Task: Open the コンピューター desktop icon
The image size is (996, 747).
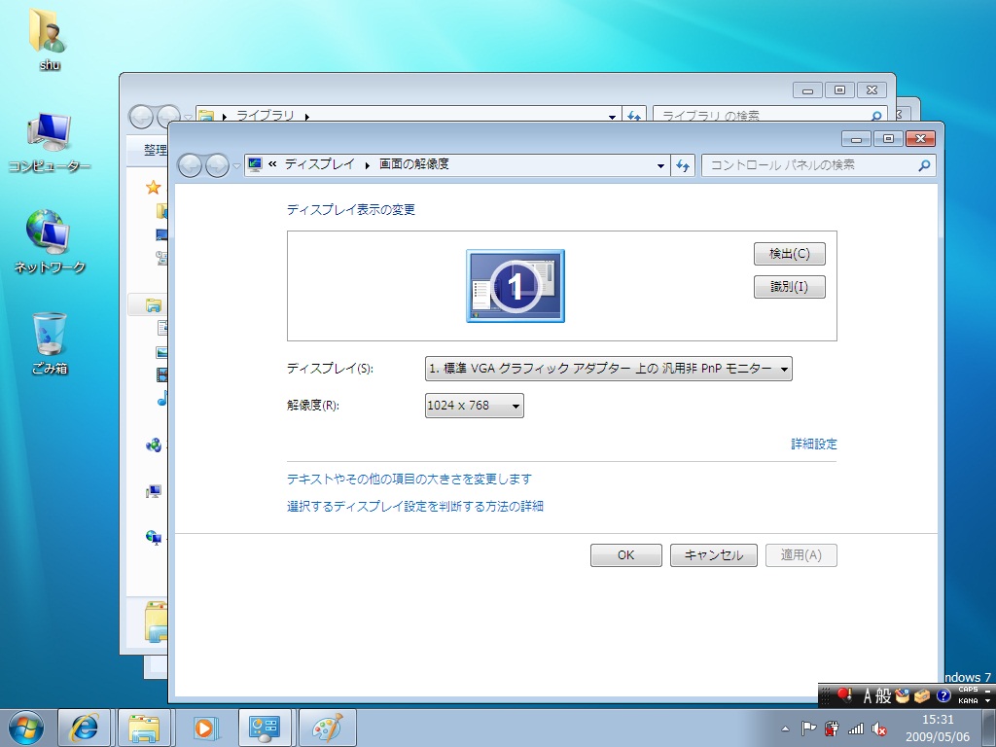Action: pos(49,143)
